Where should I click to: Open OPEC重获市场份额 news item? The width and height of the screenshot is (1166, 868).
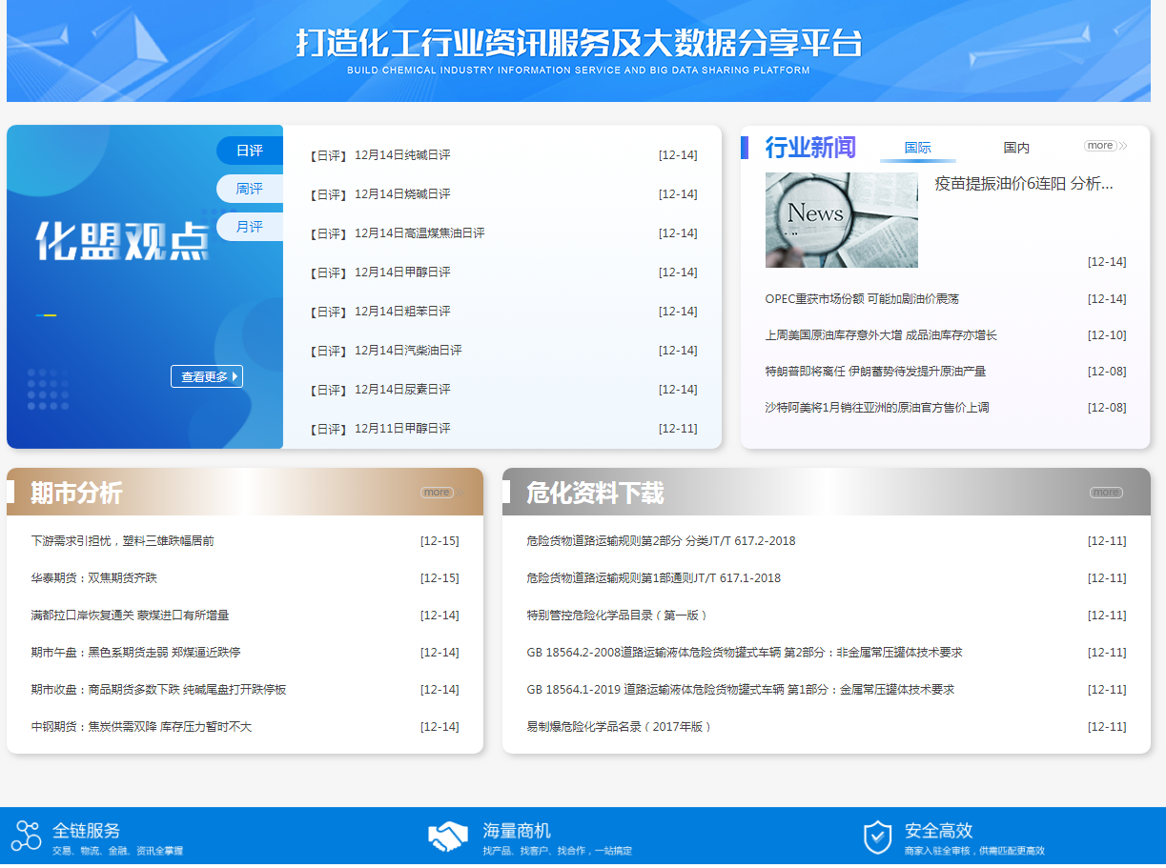pos(862,299)
